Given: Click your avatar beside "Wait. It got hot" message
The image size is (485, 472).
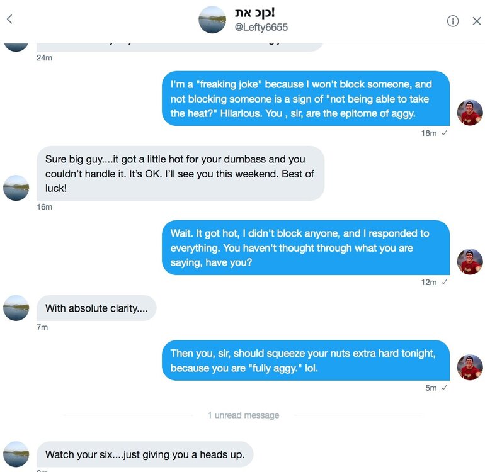Looking at the screenshot, I should [x=469, y=262].
